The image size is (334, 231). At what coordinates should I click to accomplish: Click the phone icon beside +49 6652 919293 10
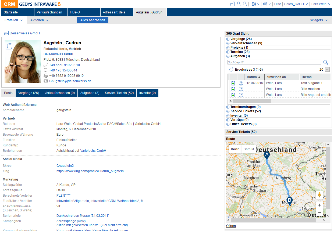point(45,65)
